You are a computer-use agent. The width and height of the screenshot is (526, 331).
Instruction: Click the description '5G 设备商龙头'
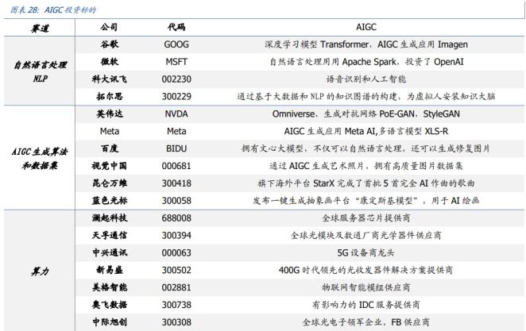[x=365, y=252]
